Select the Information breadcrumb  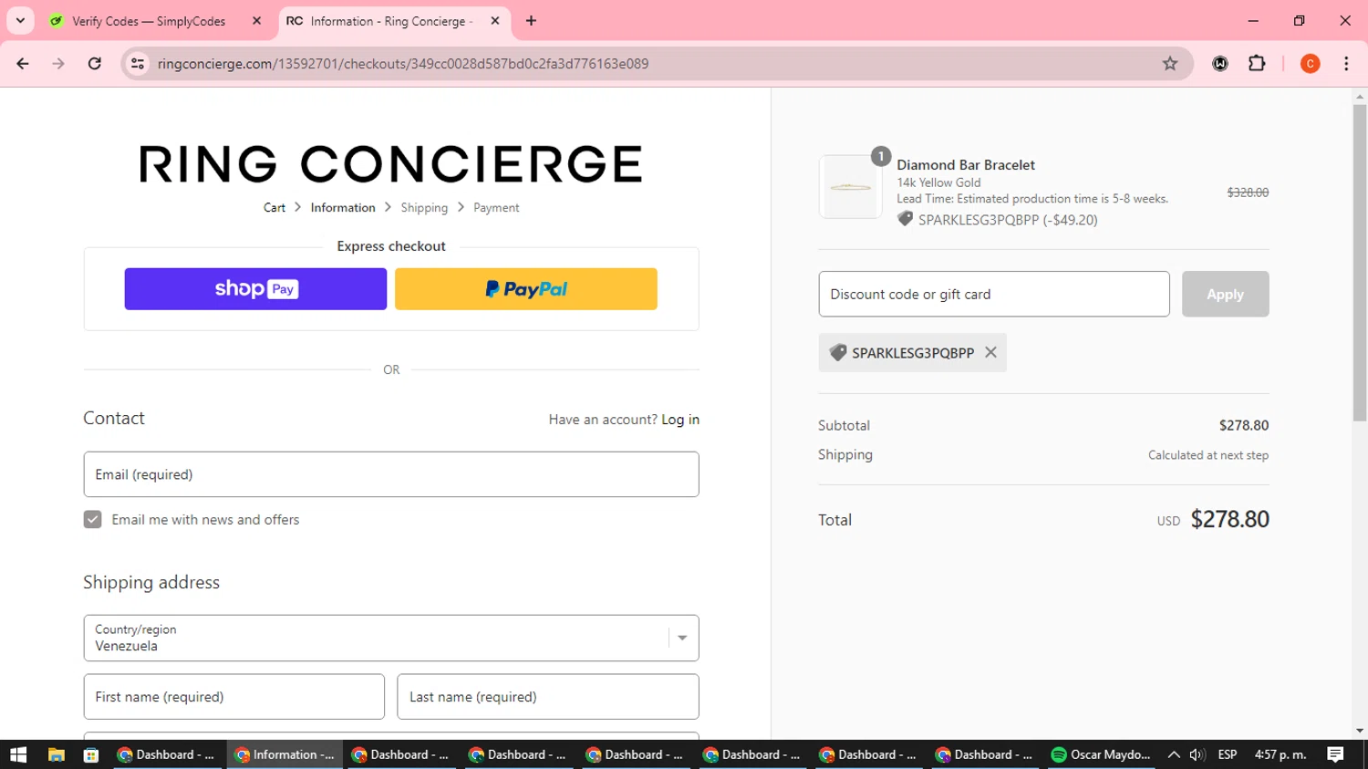[x=343, y=208]
